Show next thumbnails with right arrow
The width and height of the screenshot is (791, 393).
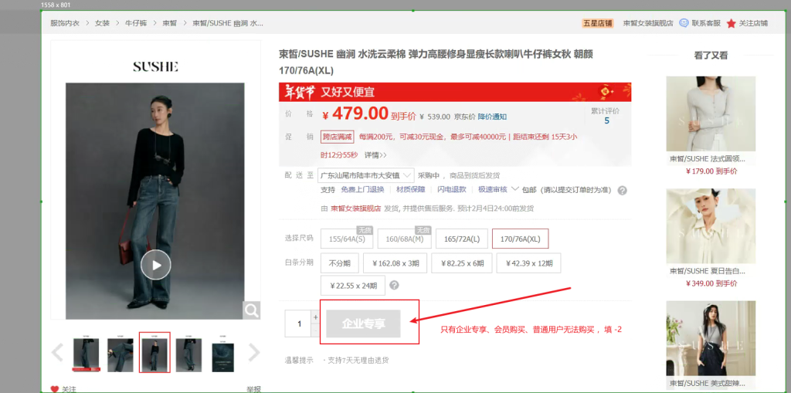(254, 352)
